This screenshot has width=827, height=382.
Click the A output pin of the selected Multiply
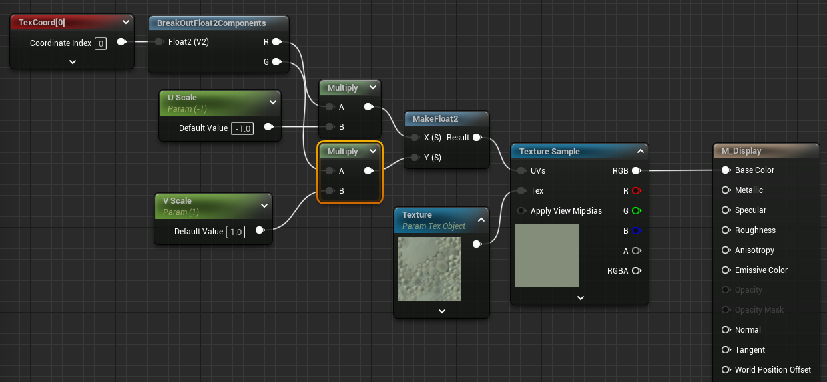click(369, 171)
